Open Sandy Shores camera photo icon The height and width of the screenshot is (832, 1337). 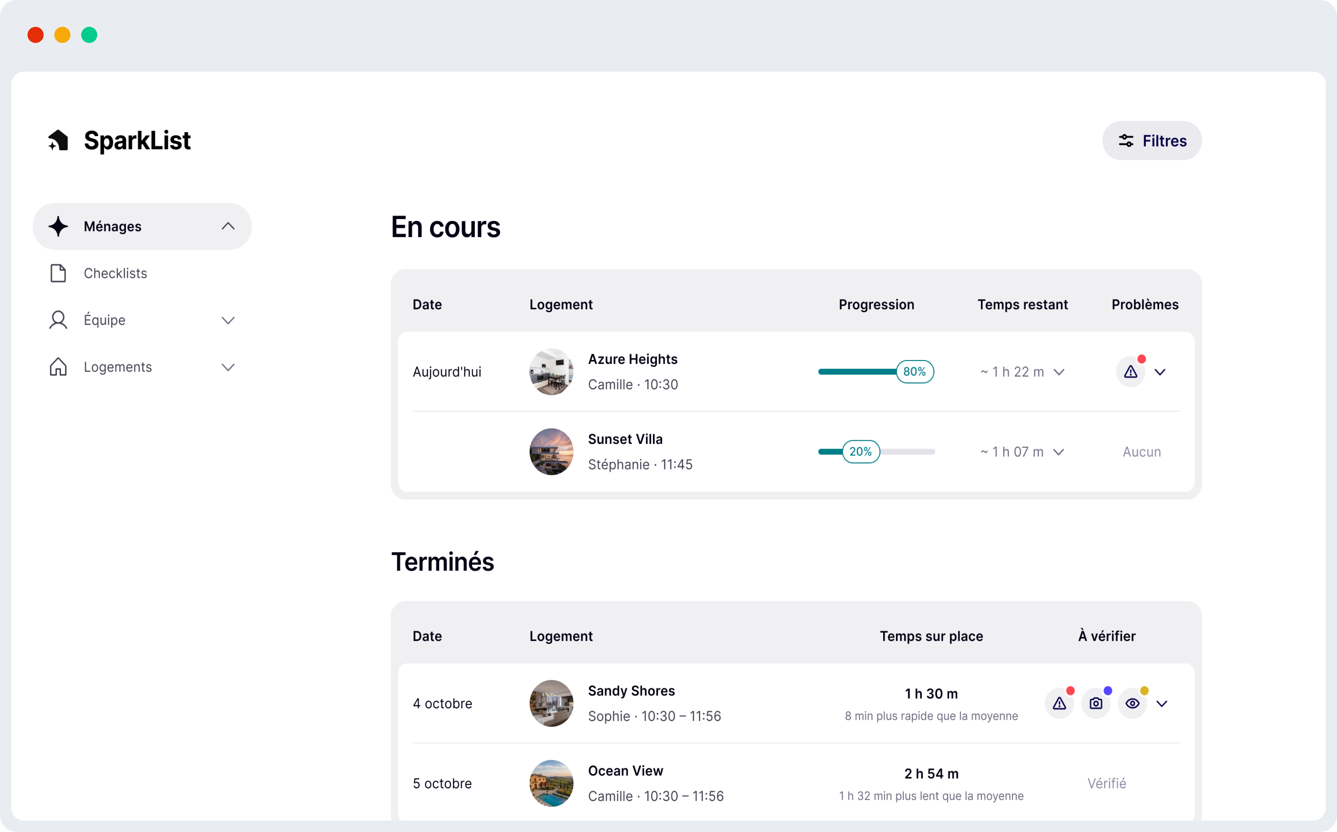(1096, 703)
